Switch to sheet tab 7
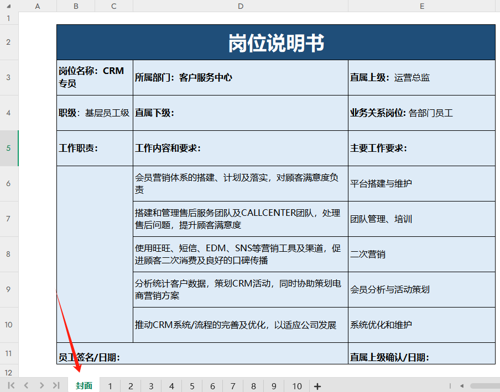This screenshot has width=500, height=392. [x=233, y=385]
